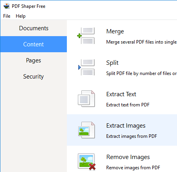Click the Split document icon

click(86, 67)
